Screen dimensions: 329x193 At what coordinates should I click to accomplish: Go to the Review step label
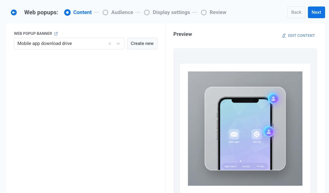[218, 12]
